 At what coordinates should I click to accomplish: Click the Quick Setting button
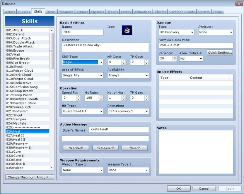coord(220,52)
